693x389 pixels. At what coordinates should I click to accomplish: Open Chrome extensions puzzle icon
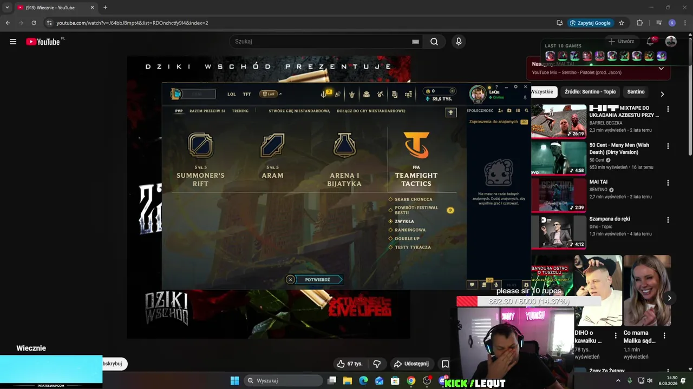639,23
